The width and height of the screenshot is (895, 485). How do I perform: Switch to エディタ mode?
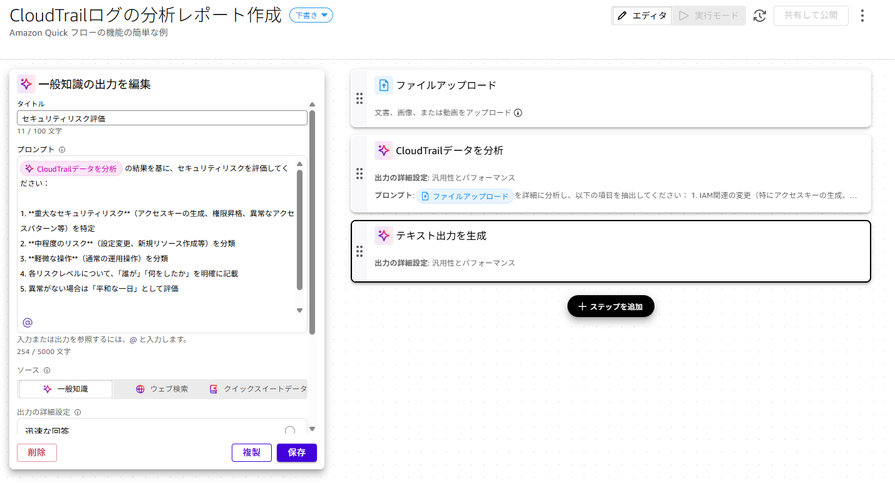click(642, 16)
